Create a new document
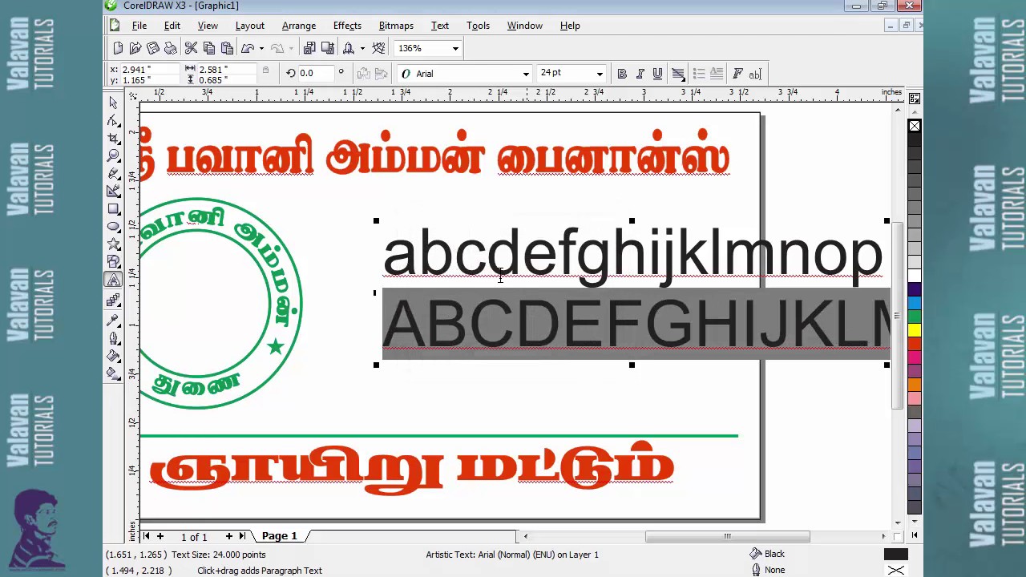Image resolution: width=1026 pixels, height=577 pixels. click(x=118, y=48)
